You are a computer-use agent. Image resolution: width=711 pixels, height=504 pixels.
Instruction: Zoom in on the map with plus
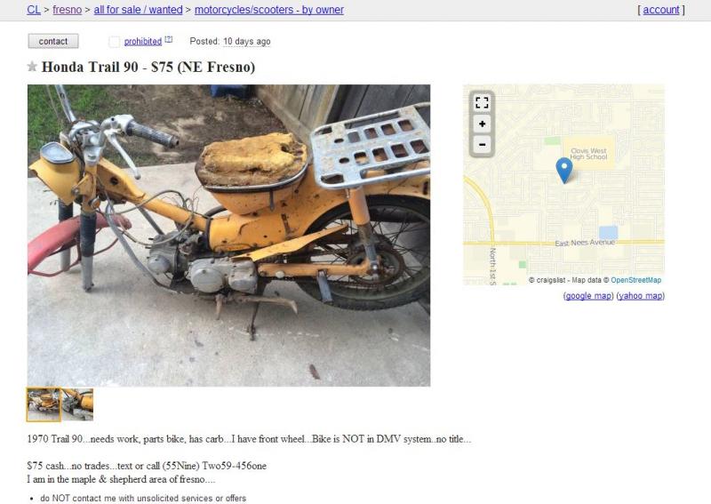pos(482,124)
